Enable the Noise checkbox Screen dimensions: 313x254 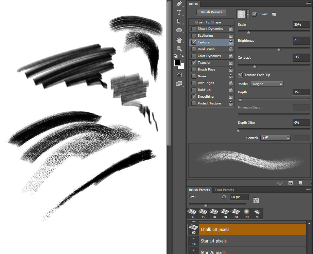coord(194,76)
